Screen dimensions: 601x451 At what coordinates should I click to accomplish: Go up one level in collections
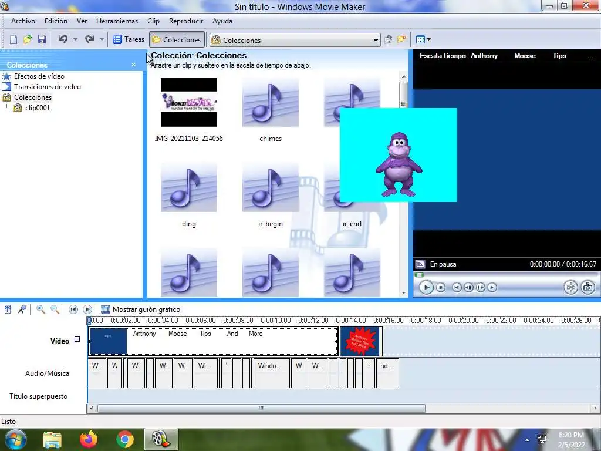pos(389,39)
